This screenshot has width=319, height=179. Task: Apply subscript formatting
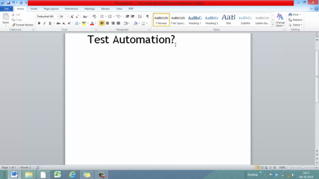tap(64, 23)
